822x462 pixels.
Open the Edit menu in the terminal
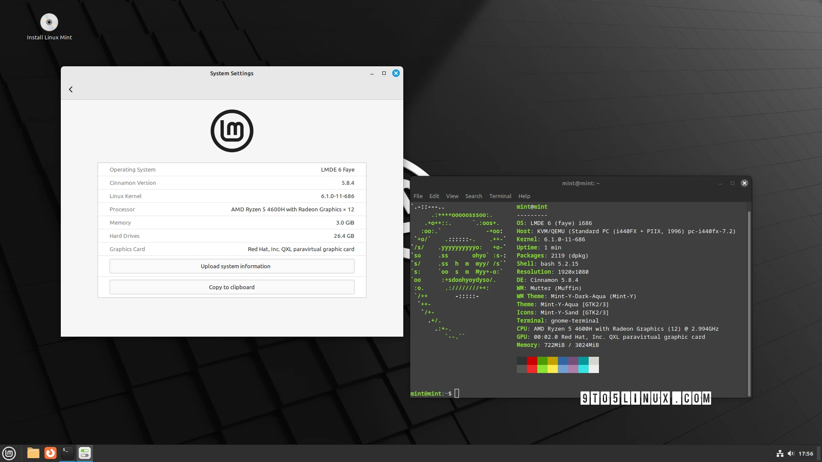(x=434, y=196)
